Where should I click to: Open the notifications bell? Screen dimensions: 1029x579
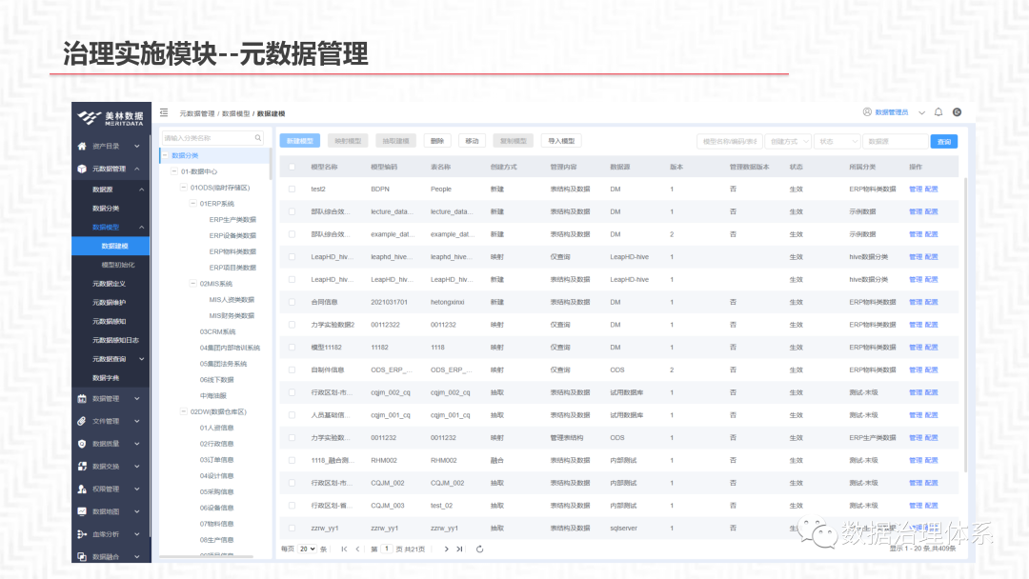pyautogui.click(x=938, y=112)
